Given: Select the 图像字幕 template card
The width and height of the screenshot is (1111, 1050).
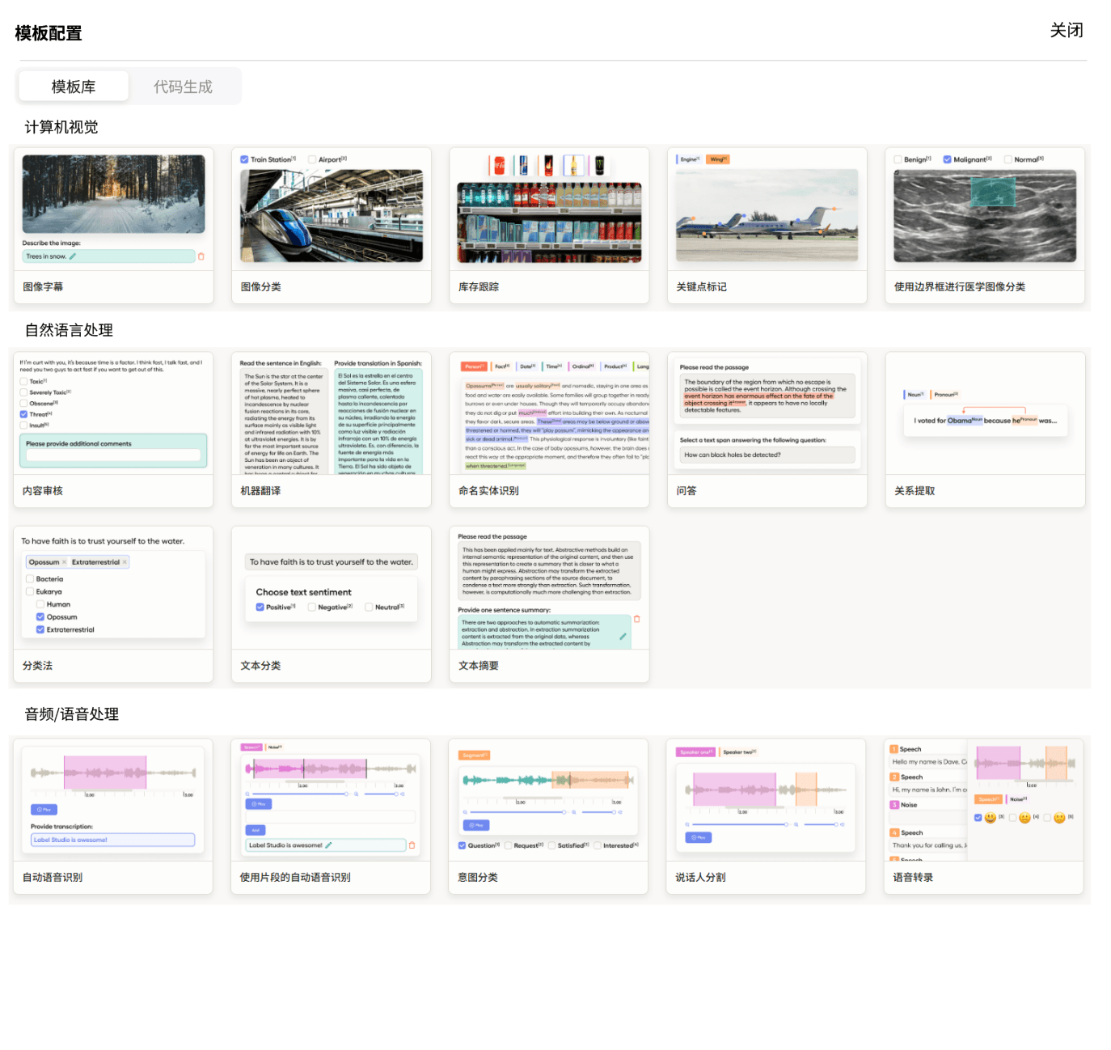Looking at the screenshot, I should [x=113, y=225].
